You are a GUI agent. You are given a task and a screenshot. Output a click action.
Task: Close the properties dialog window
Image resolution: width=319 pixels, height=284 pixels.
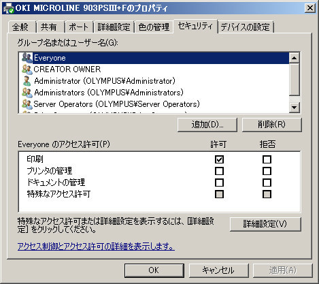click(309, 8)
